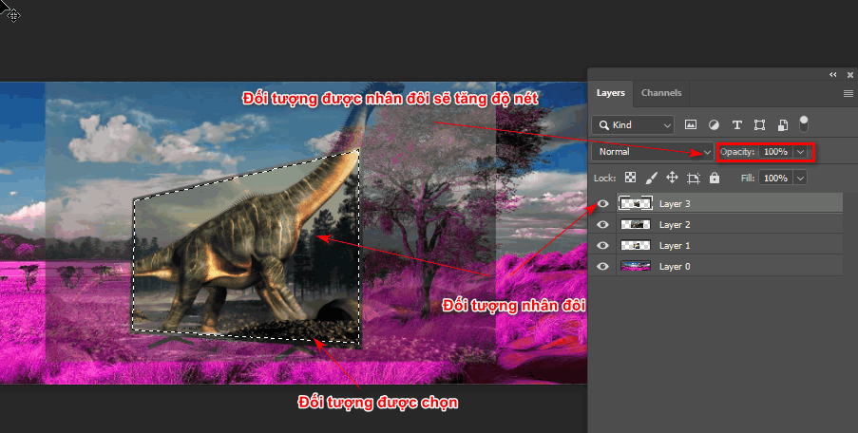Open the Kind filter dropdown
858x433 pixels.
(x=633, y=125)
